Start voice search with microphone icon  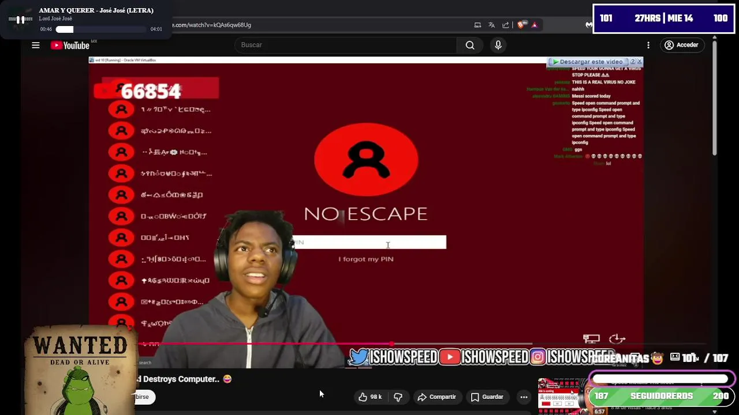pos(498,45)
